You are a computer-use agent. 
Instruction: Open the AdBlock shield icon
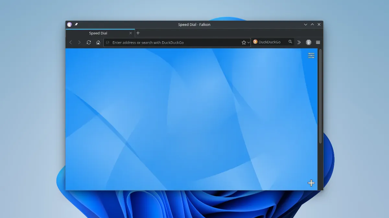click(x=309, y=42)
